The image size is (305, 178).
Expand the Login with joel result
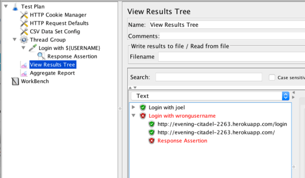pos(134,107)
